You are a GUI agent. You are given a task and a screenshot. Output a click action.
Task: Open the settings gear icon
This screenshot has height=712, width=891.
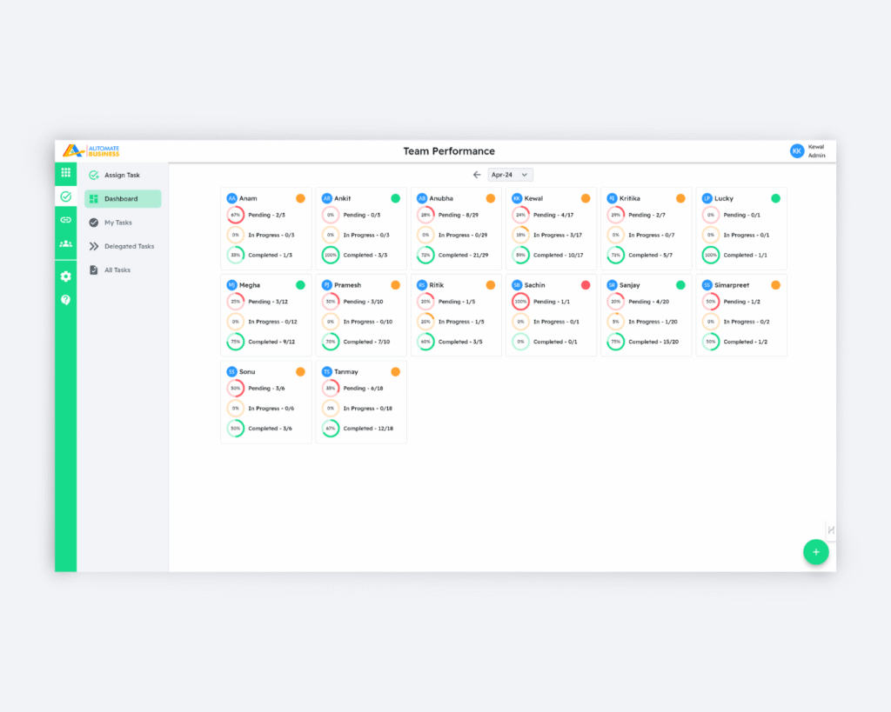click(65, 276)
